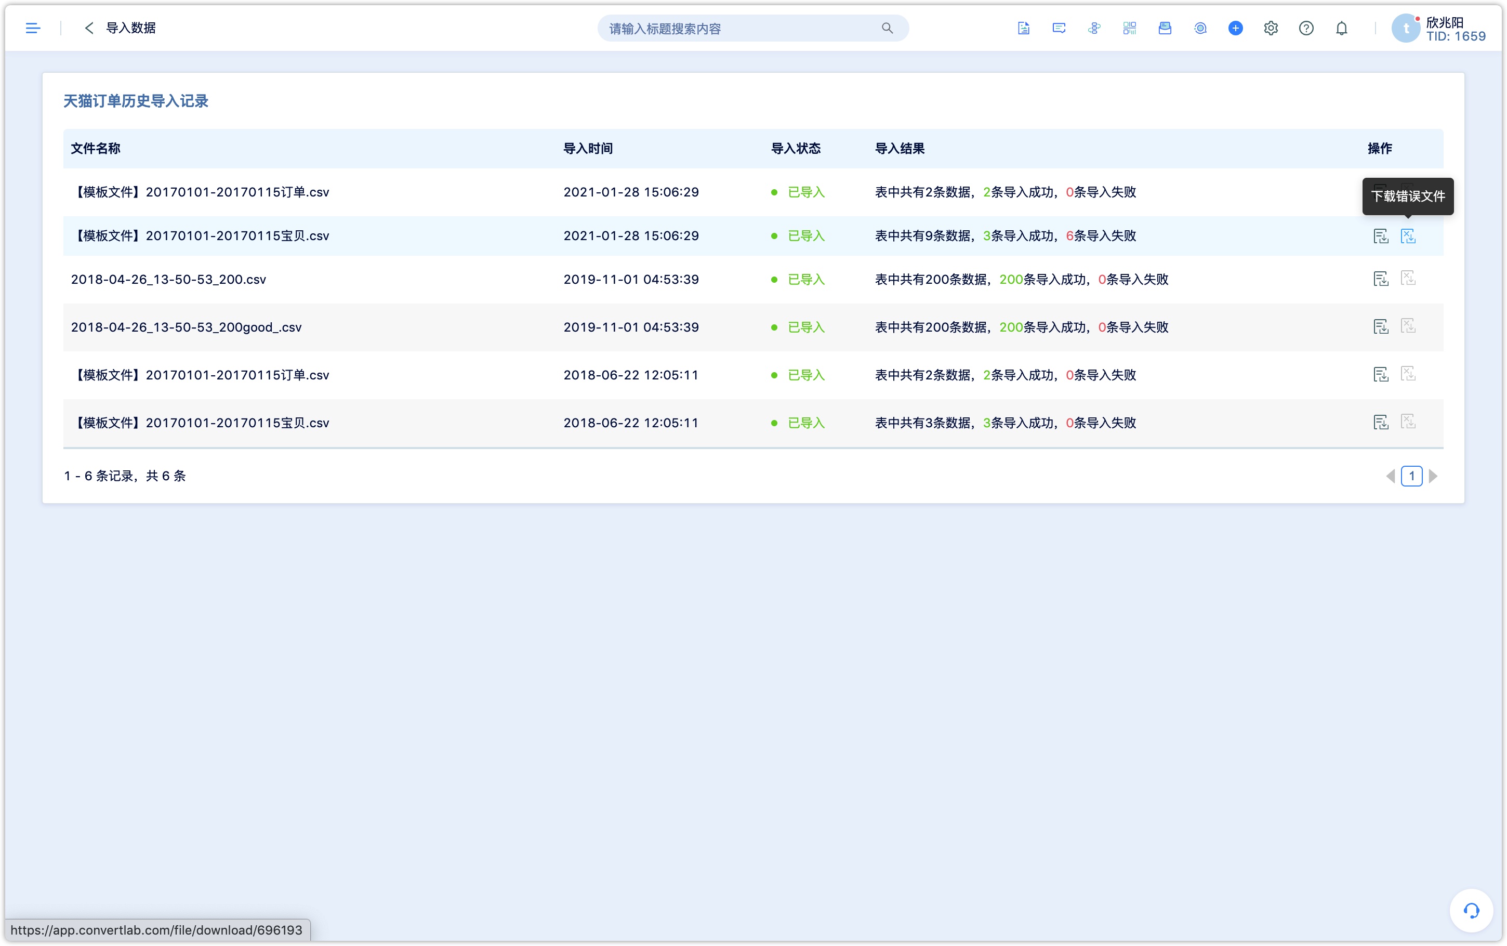Open the SMS message icon in toolbar
This screenshot has width=1507, height=946.
(1059, 28)
